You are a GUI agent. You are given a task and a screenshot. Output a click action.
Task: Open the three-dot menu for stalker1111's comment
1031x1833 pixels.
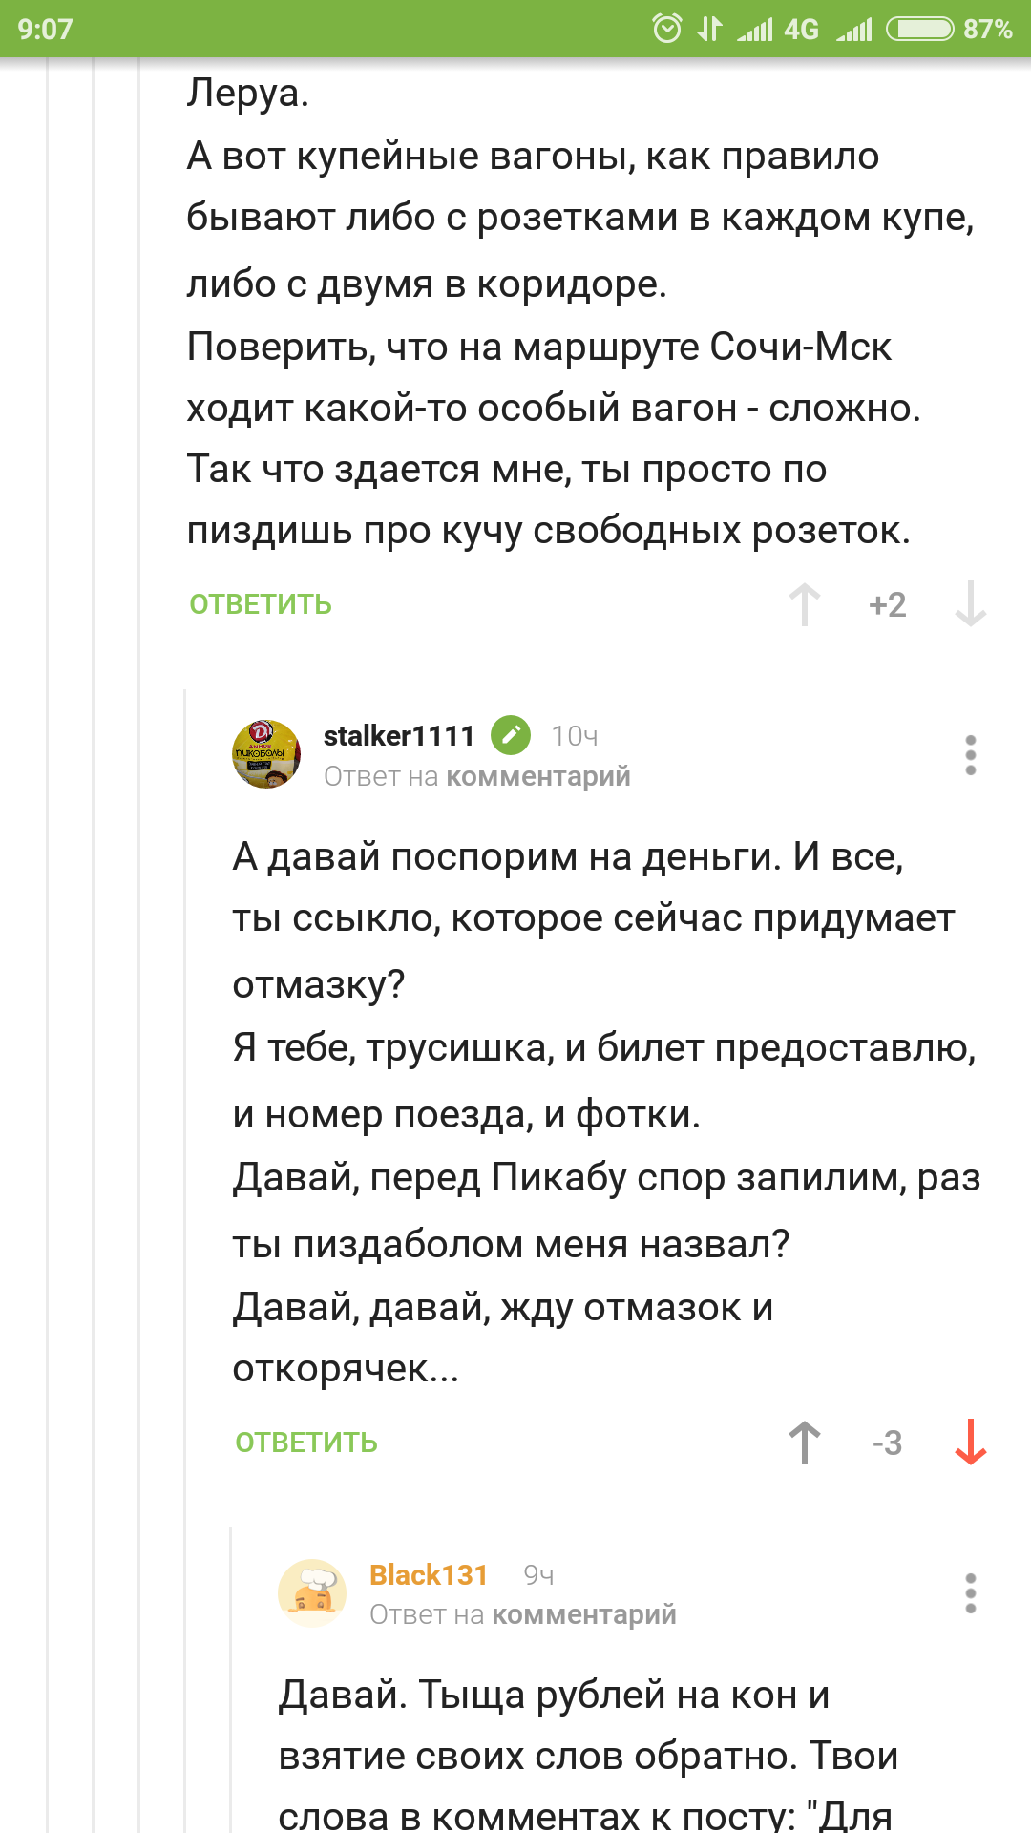click(x=971, y=755)
